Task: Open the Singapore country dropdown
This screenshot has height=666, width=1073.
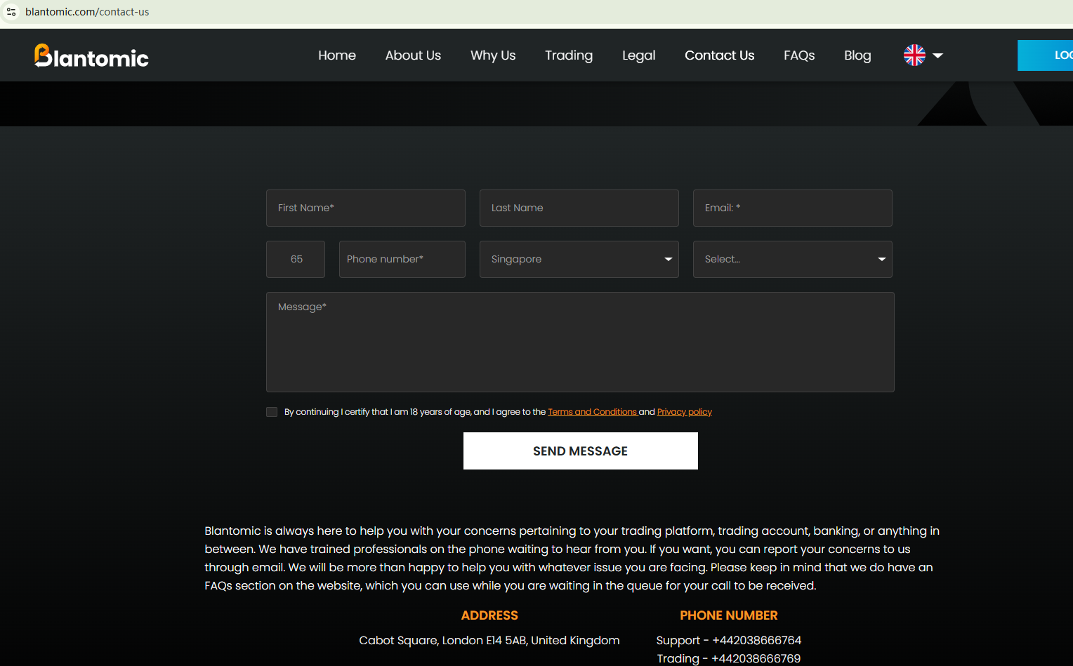Action: (579, 259)
